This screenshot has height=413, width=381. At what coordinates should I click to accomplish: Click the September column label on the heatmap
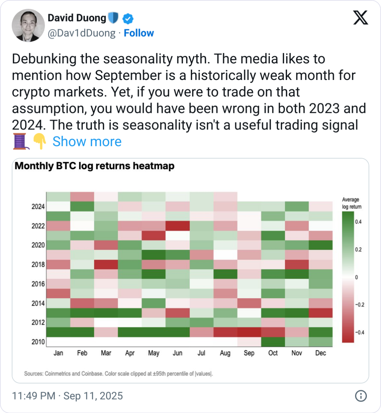click(249, 353)
